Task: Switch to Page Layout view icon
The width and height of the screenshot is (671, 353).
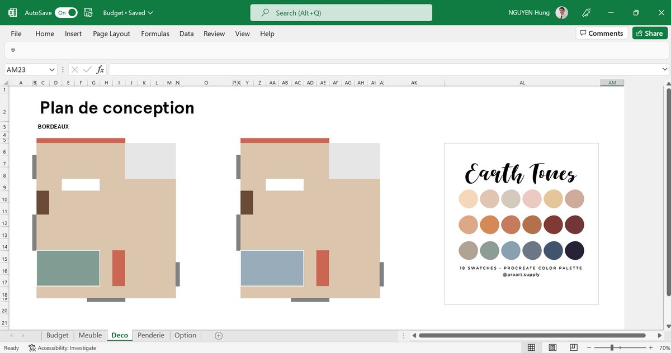Action: tap(552, 347)
